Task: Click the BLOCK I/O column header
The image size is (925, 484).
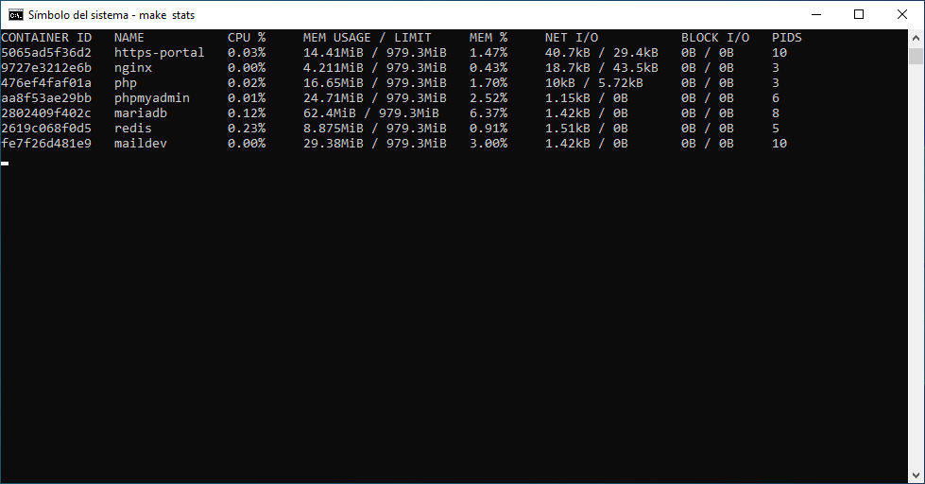Action: coord(715,37)
